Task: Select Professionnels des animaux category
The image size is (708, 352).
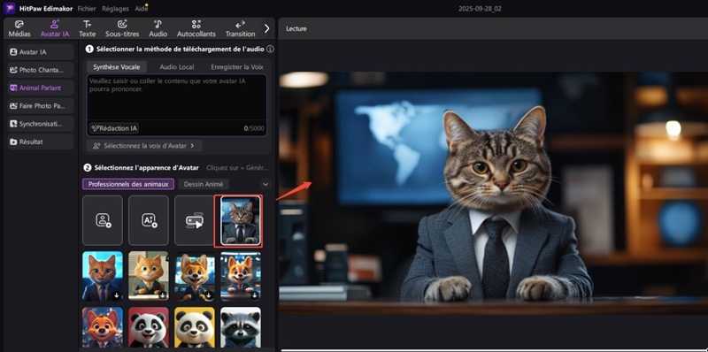Action: pyautogui.click(x=128, y=184)
